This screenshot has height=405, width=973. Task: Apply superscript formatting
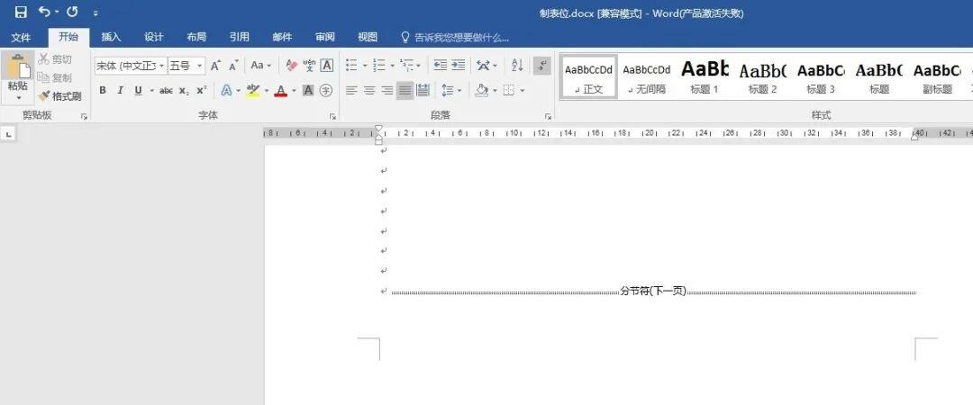point(201,91)
